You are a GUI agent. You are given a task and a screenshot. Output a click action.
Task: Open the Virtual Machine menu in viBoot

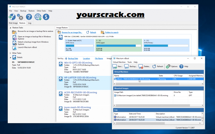pyautogui.click(x=119, y=62)
